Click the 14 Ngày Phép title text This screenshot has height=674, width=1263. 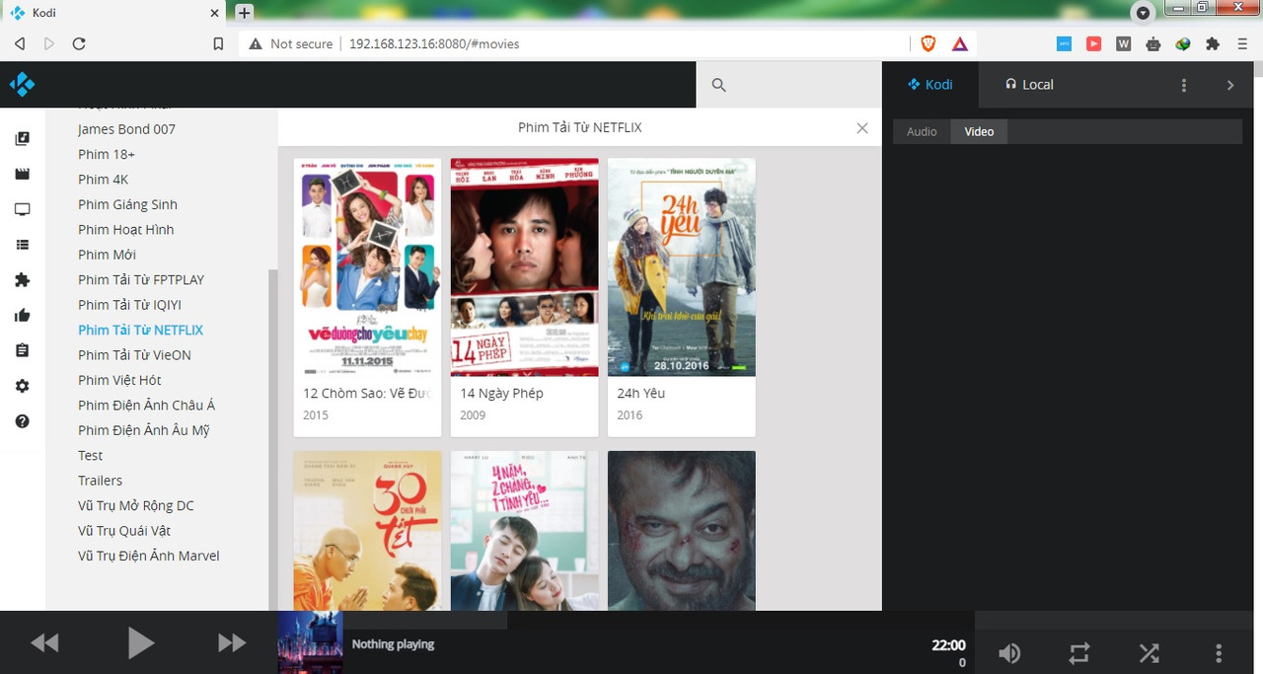pyautogui.click(x=501, y=393)
